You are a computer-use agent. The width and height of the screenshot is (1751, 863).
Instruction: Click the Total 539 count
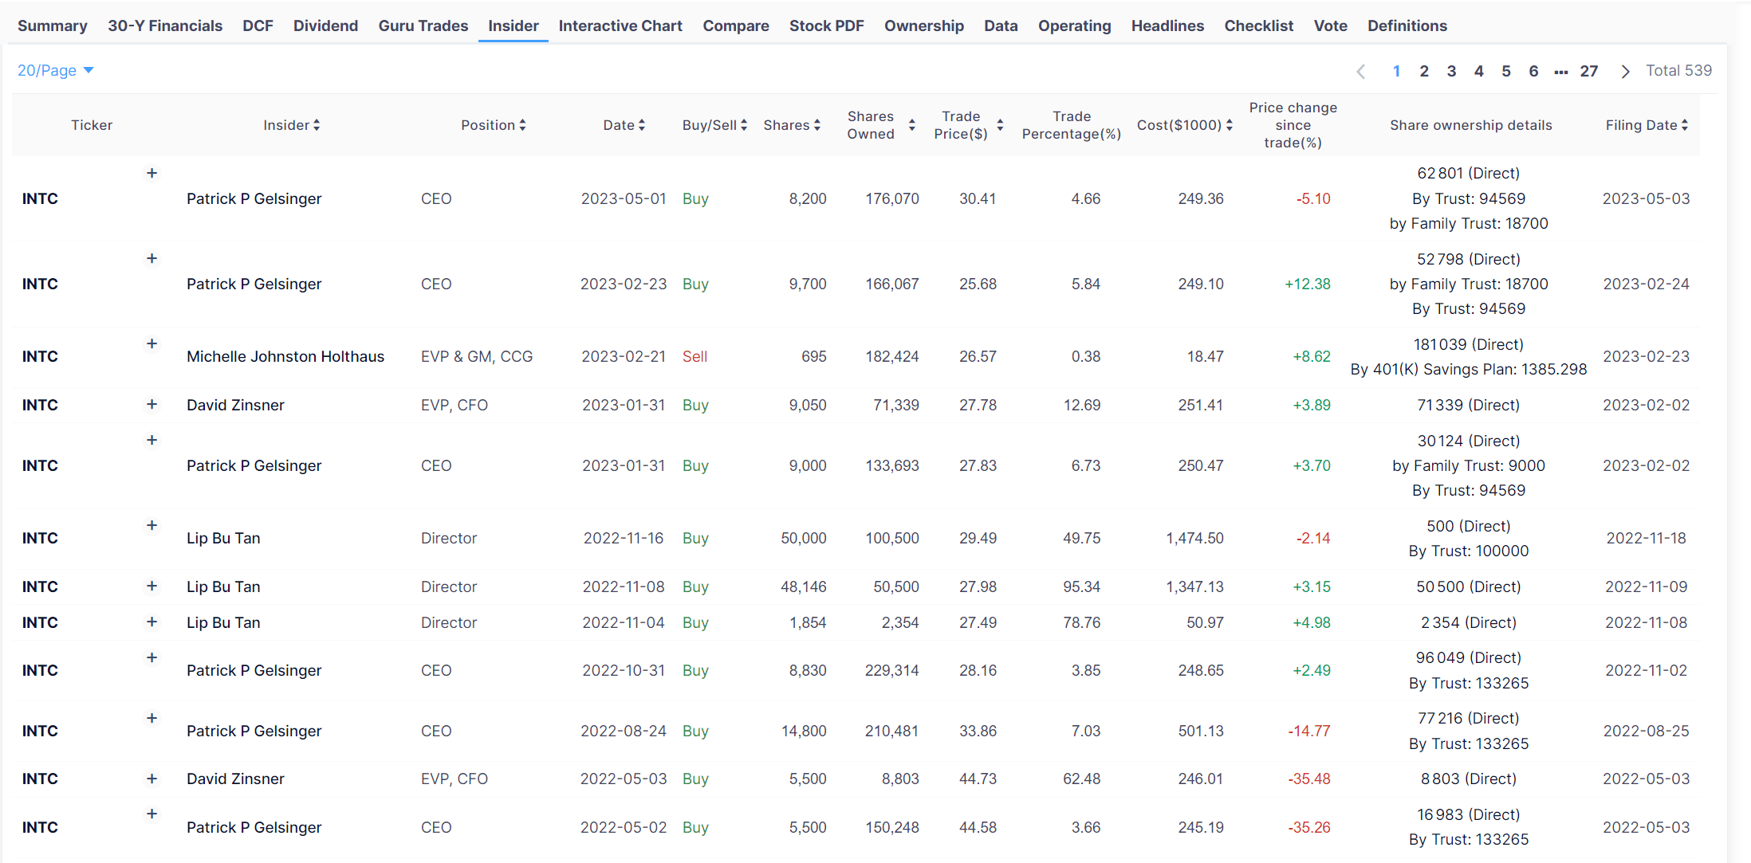(x=1679, y=70)
